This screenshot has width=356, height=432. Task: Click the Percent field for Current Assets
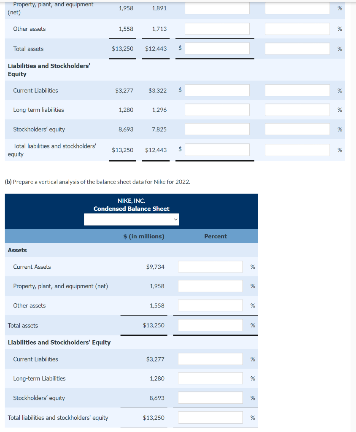[210, 266]
